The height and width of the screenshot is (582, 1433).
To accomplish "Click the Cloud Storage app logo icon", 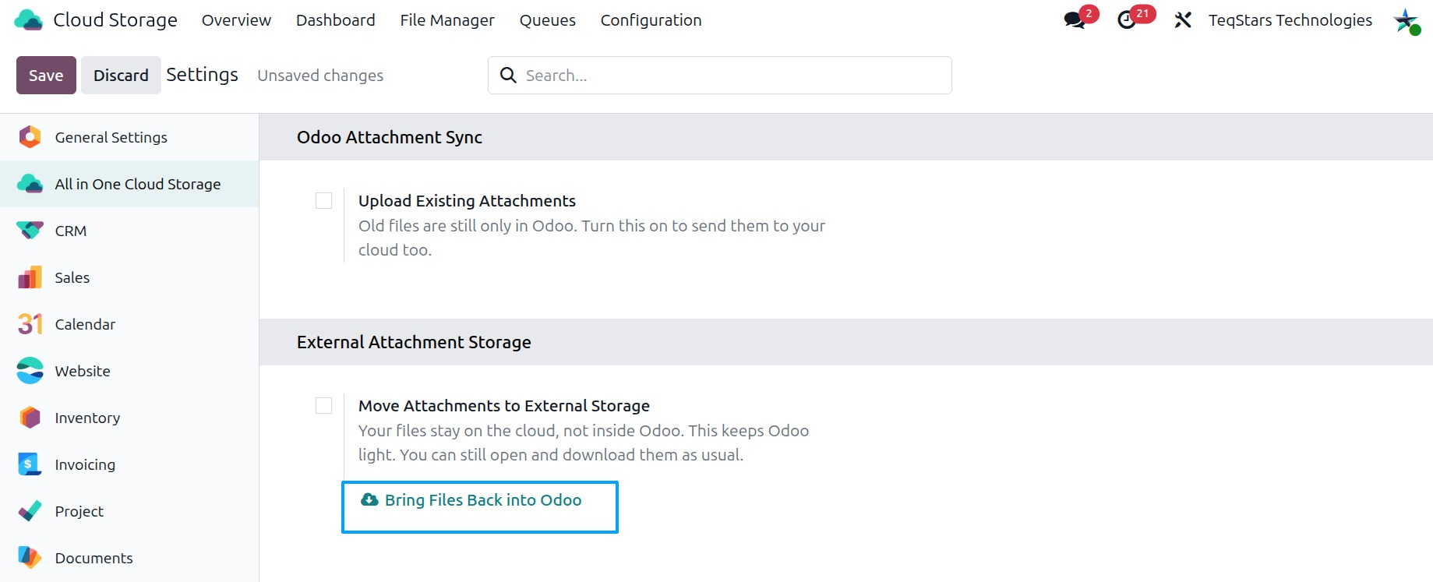I will [x=29, y=20].
